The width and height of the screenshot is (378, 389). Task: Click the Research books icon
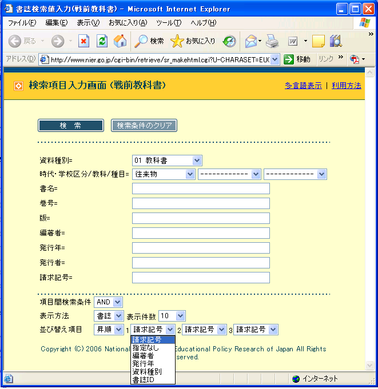tap(336, 41)
